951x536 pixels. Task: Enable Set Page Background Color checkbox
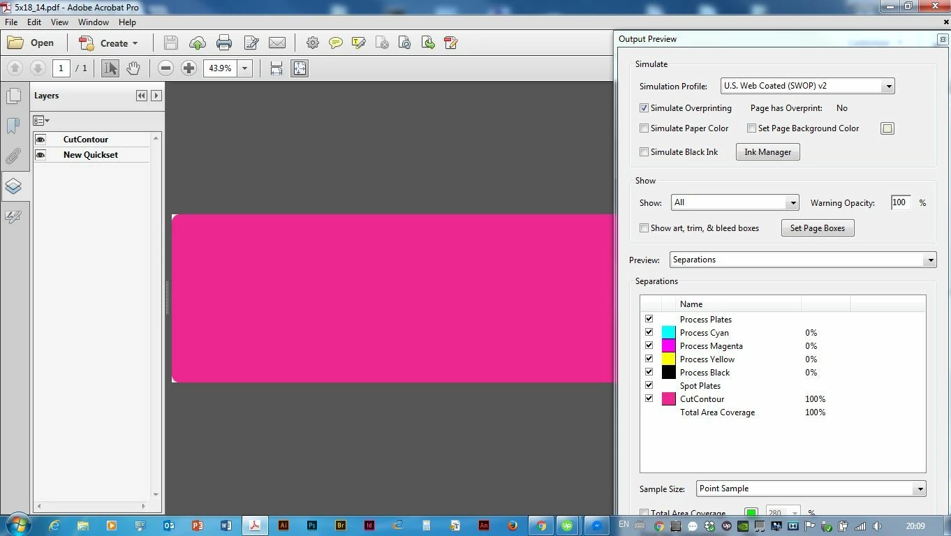pos(751,128)
